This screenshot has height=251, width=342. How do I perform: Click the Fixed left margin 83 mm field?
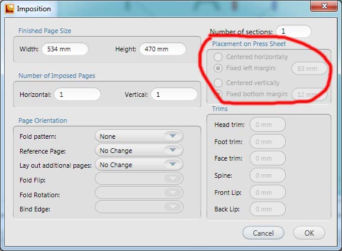pyautogui.click(x=309, y=69)
